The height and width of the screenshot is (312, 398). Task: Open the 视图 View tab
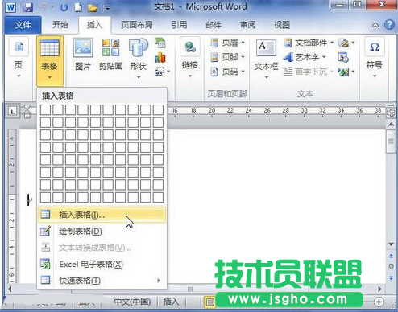[282, 25]
